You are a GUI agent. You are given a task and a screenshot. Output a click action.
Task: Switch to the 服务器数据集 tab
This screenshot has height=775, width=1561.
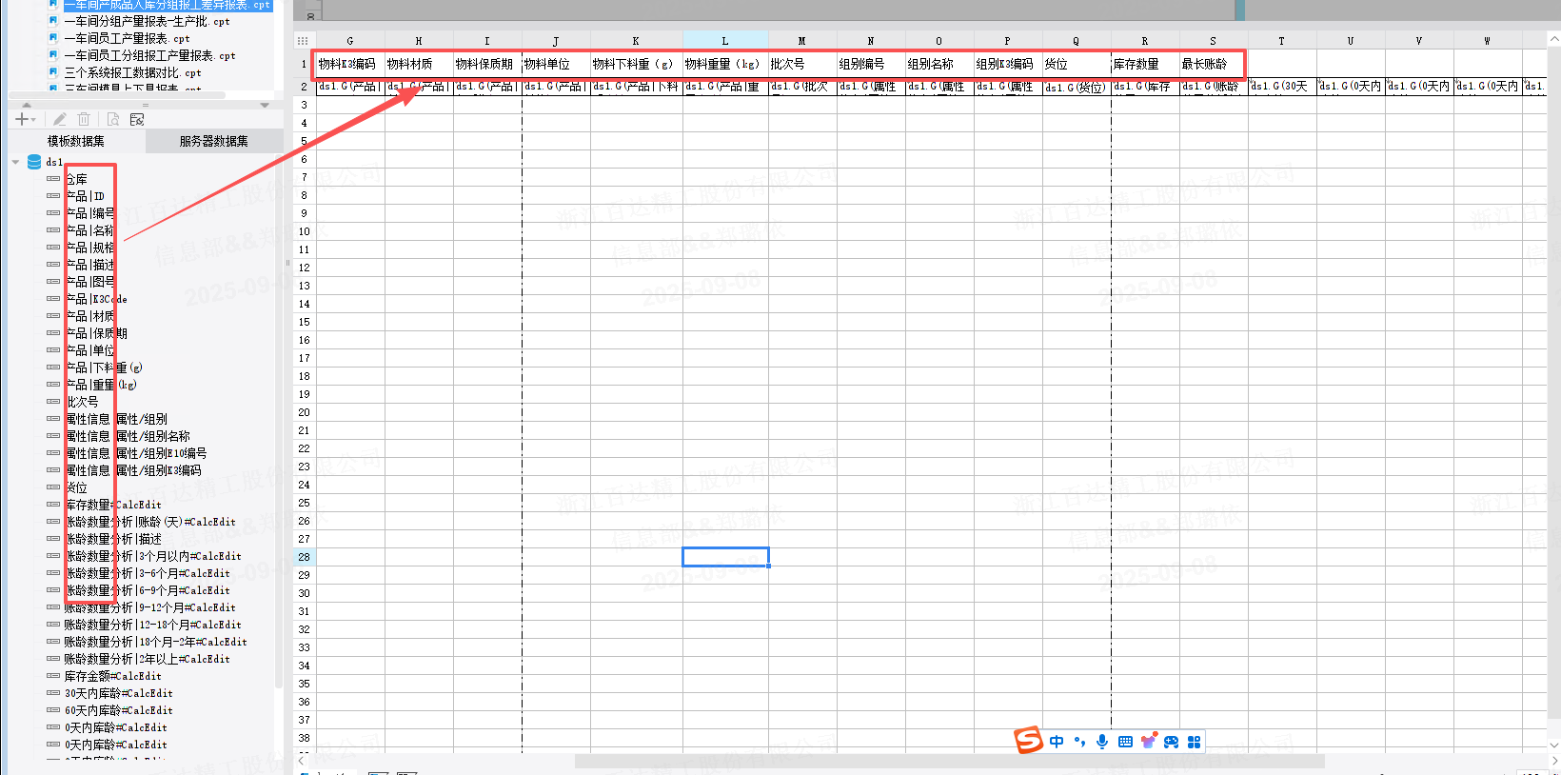214,141
